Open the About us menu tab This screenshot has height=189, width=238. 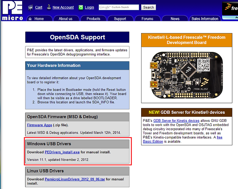click(66, 19)
